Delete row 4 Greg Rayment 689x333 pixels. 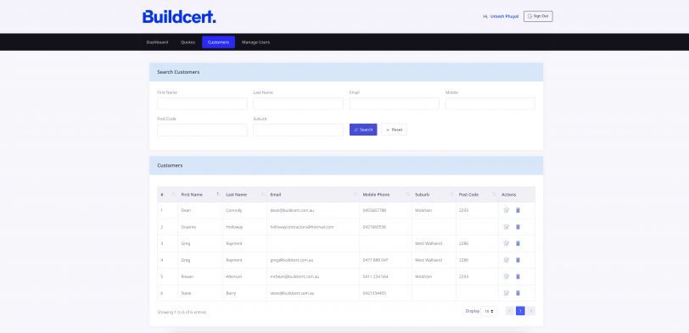[x=518, y=260]
